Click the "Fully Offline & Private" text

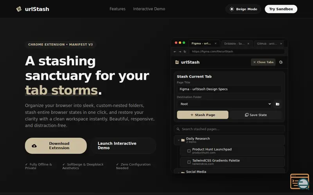tap(38, 166)
